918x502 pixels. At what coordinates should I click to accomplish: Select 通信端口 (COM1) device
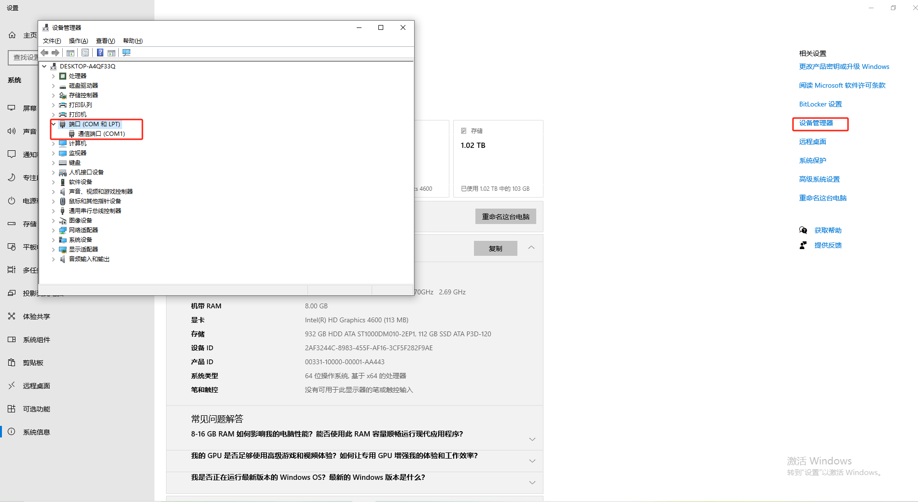pos(101,134)
